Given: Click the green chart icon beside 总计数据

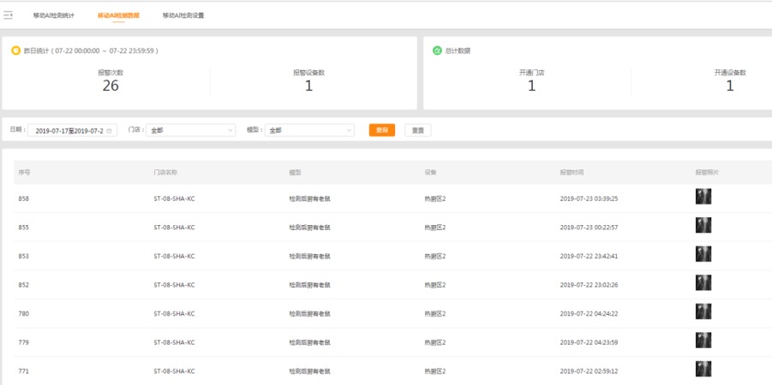Looking at the screenshot, I should point(437,50).
